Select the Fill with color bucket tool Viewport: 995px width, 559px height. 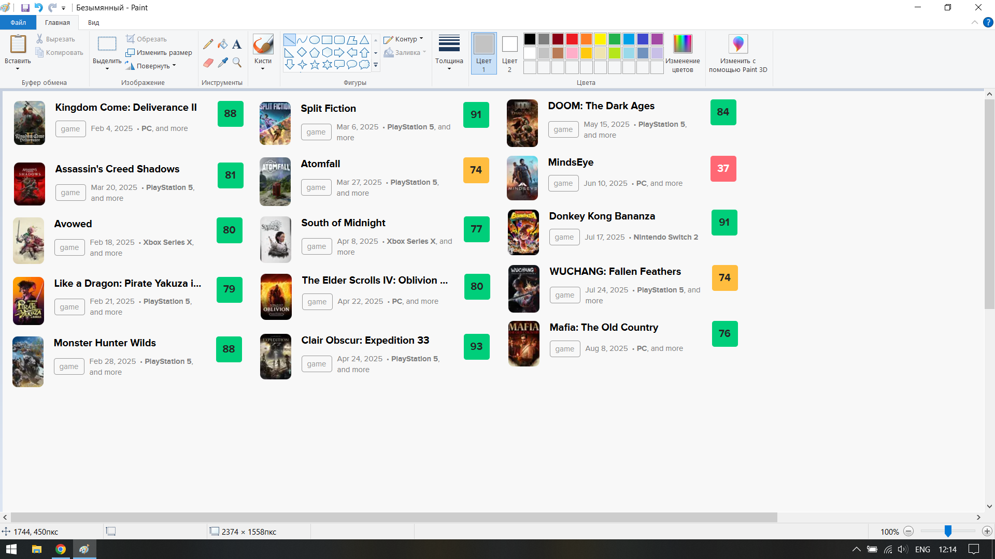click(223, 45)
